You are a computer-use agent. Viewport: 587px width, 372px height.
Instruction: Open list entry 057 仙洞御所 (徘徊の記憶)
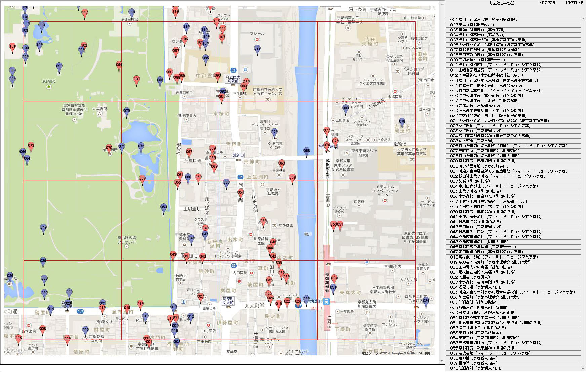click(514, 302)
